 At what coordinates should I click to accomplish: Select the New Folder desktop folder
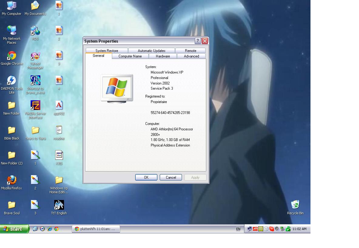[12, 108]
